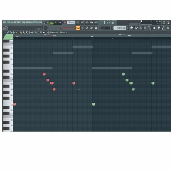Image resolution: width=171 pixels, height=171 pixels.
Task: Arm the red Record button
Action: 65,23
